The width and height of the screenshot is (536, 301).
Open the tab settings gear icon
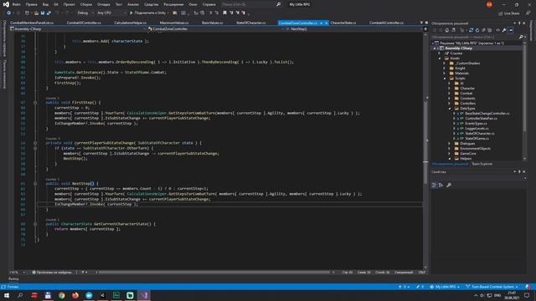point(426,23)
